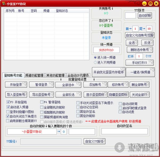This screenshot has width=160, height=157.
Task: Open the 其他功能管理 tab
Action: [55, 75]
